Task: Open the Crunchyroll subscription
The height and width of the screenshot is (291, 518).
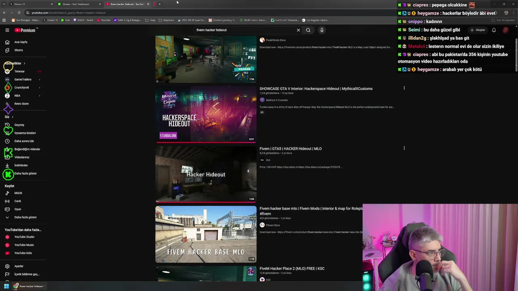Action: (23, 88)
